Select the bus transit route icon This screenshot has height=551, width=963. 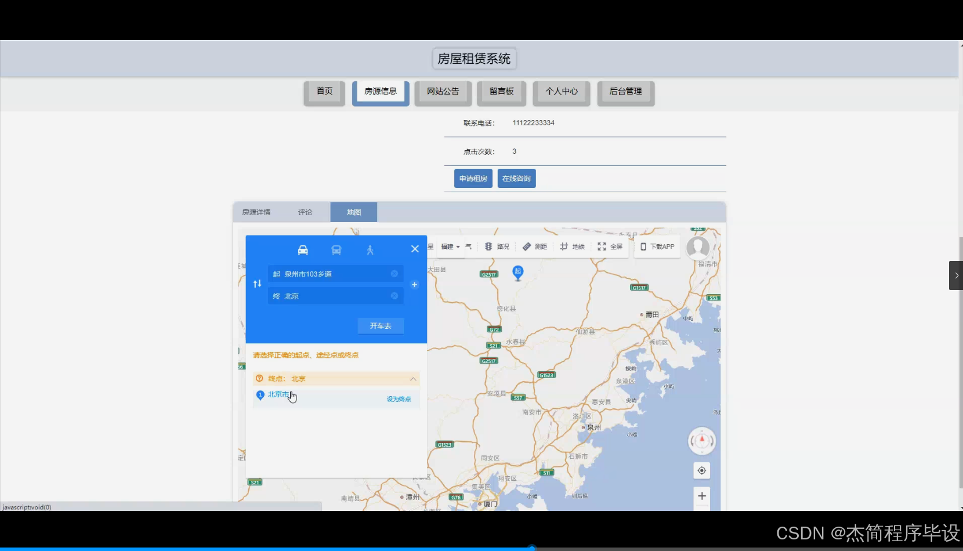(x=336, y=250)
